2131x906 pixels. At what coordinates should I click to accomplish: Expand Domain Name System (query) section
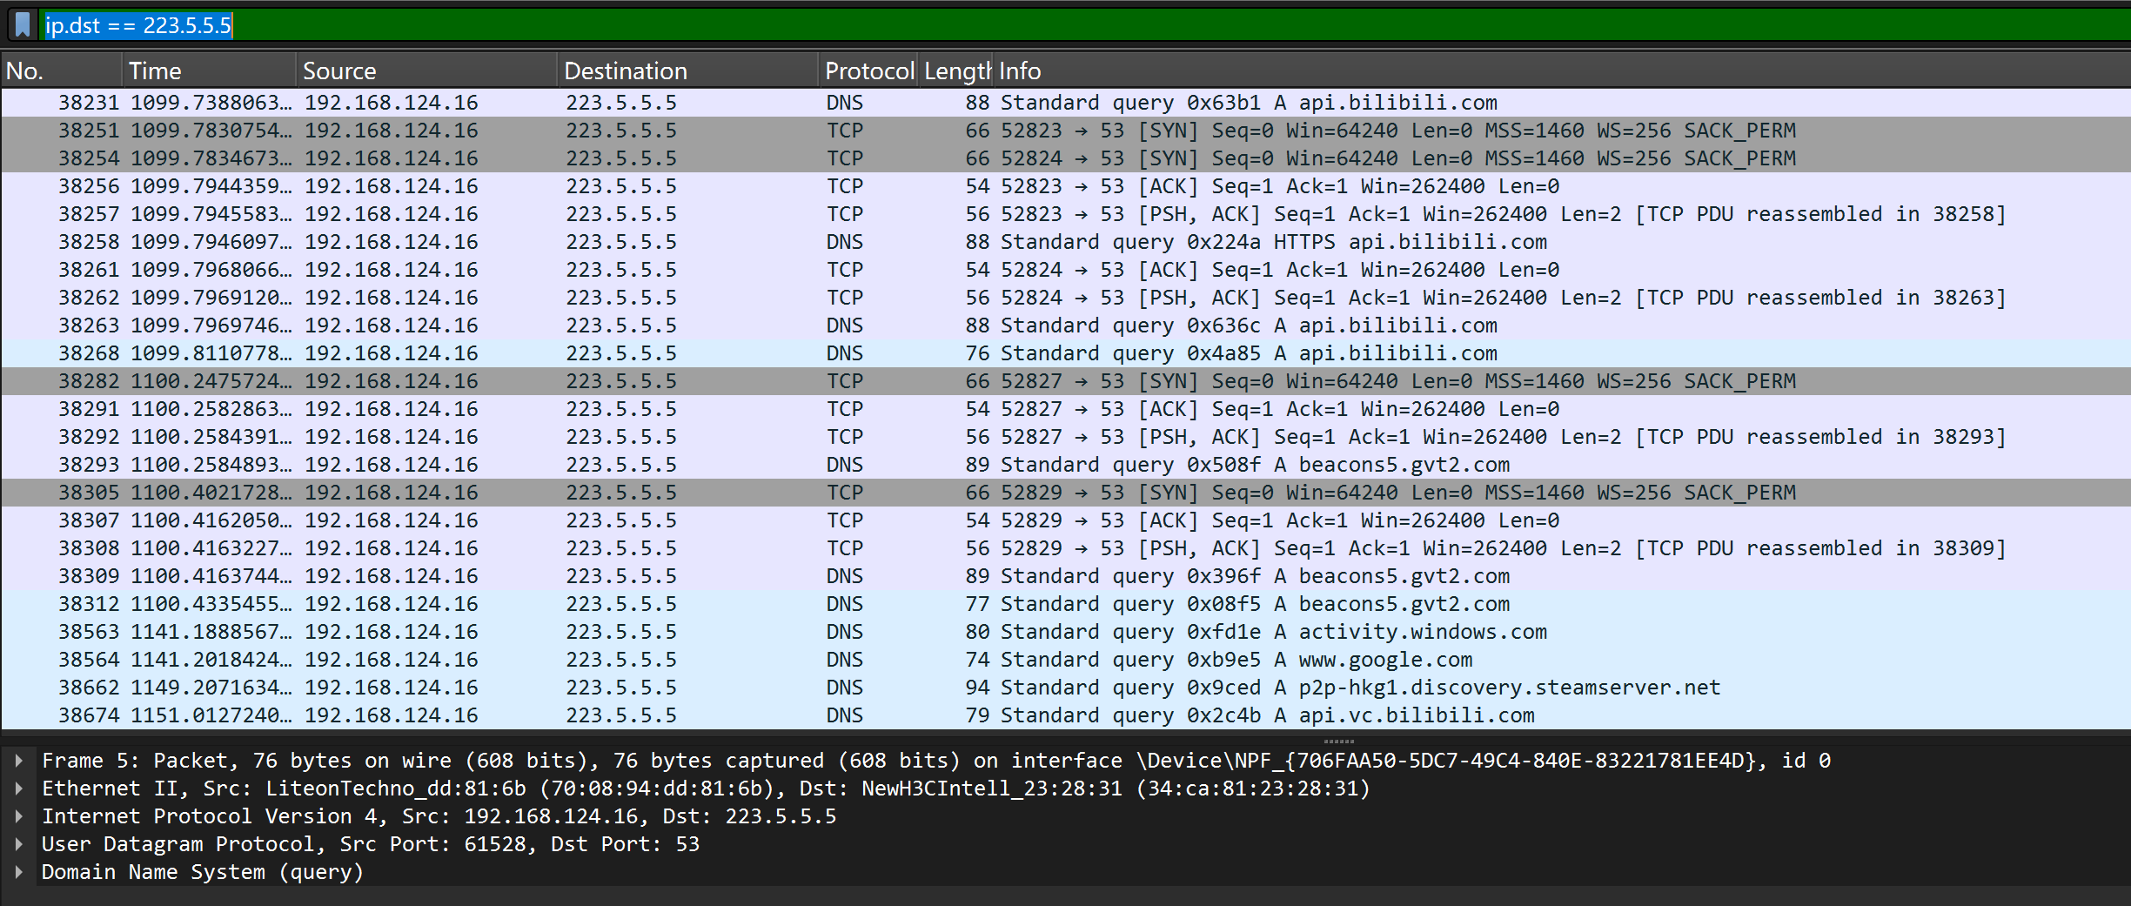pyautogui.click(x=19, y=872)
